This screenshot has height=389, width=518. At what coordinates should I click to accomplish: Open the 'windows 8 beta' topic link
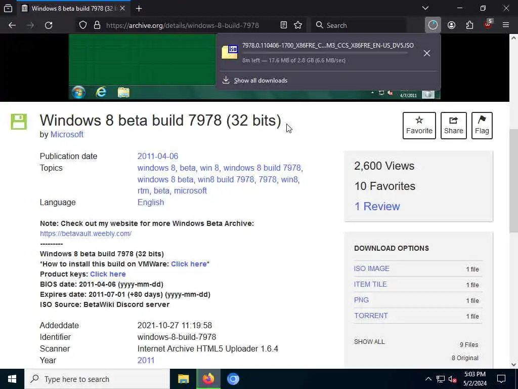click(165, 180)
